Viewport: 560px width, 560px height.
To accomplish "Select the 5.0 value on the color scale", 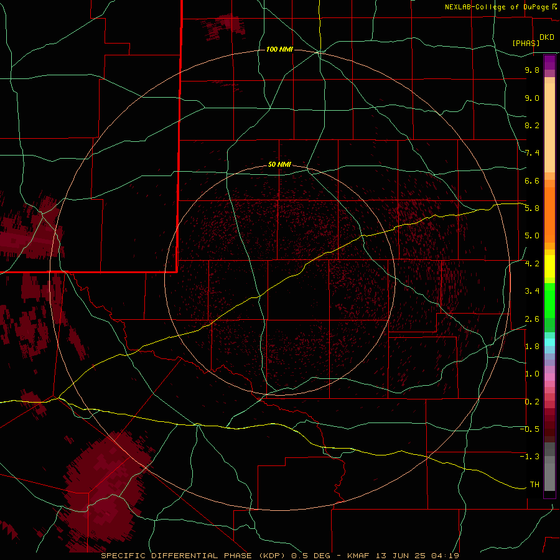I will [x=532, y=236].
